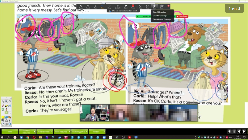Click the ENG language indicator
This screenshot has height=140, width=248.
(x=231, y=137)
